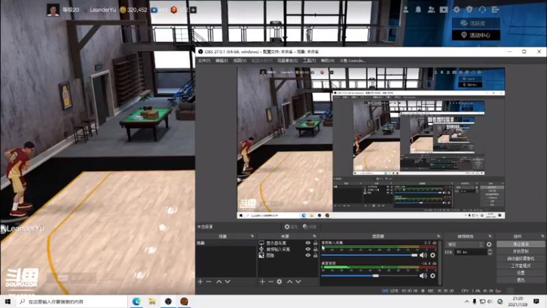Pop out the Scene Transitions dock panel
The height and width of the screenshot is (308, 547).
(490, 236)
